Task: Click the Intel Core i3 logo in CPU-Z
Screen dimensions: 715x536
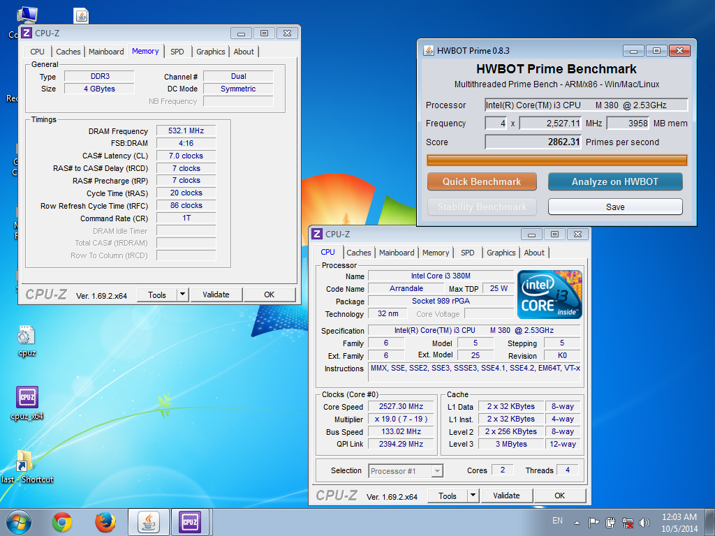Action: coord(550,295)
